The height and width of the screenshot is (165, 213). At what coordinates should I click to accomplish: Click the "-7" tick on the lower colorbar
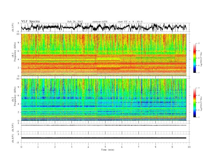pos(198,117)
